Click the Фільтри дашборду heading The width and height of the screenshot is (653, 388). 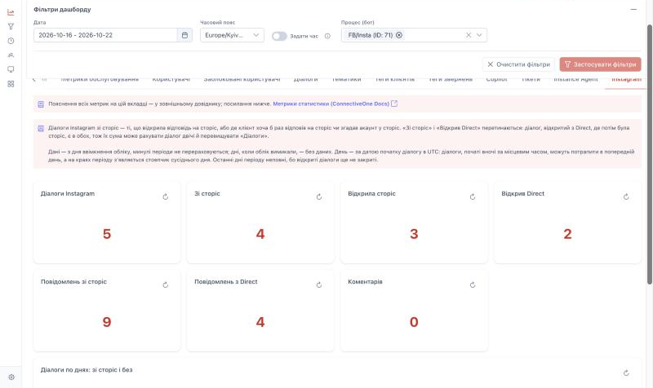pos(62,9)
